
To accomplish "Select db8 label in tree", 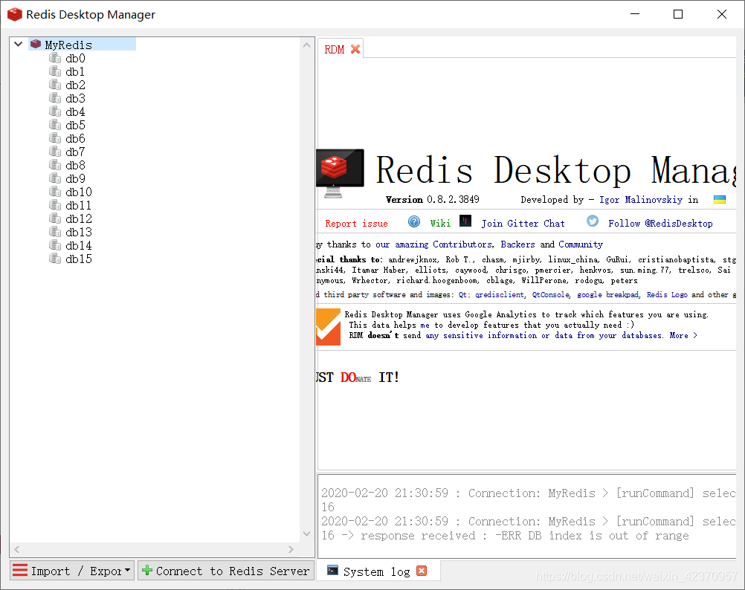I will (76, 165).
